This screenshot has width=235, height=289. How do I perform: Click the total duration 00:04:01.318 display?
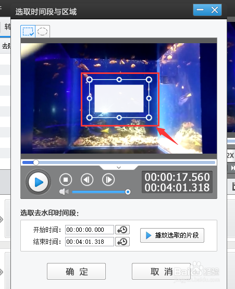(177, 187)
